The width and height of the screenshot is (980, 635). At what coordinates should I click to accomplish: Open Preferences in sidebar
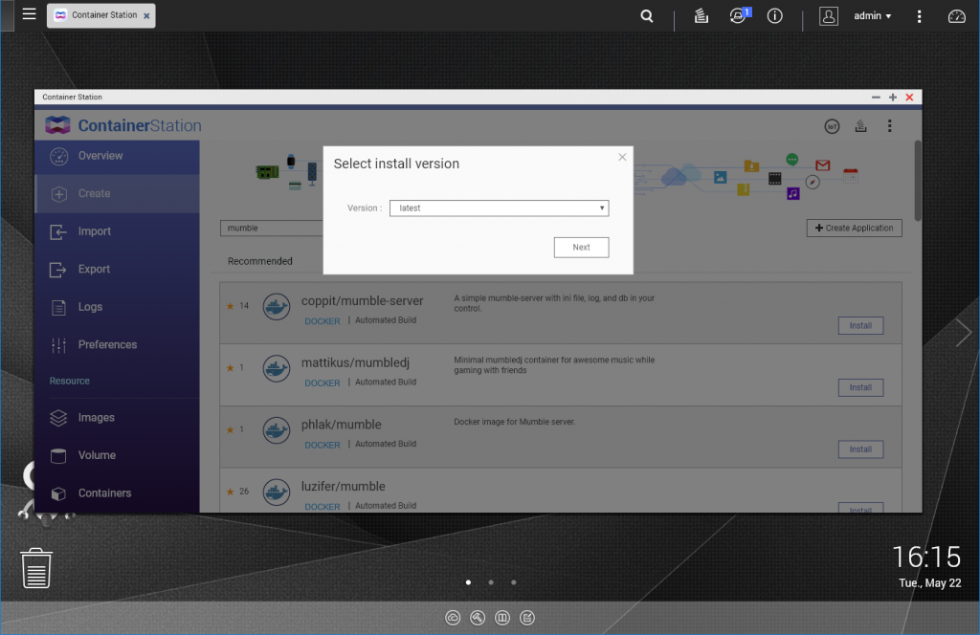click(117, 344)
